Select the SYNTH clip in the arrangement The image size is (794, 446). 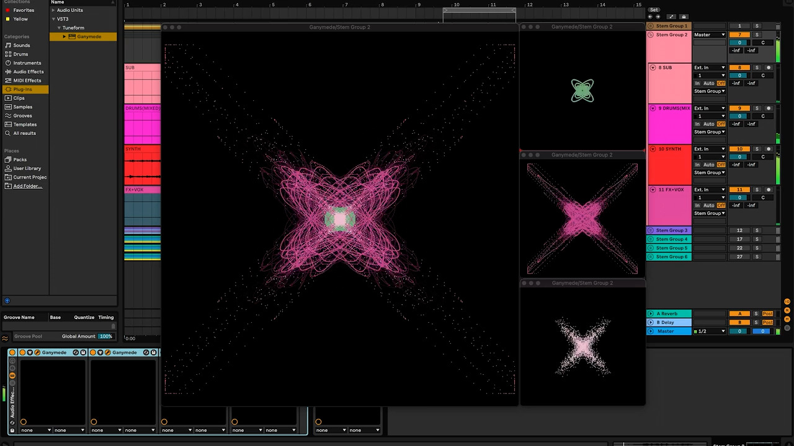142,164
